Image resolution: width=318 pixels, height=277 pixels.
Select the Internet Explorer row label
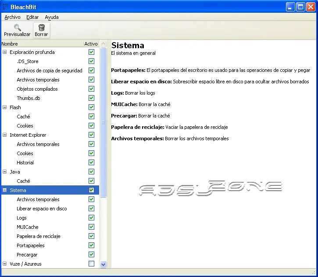[28, 135]
